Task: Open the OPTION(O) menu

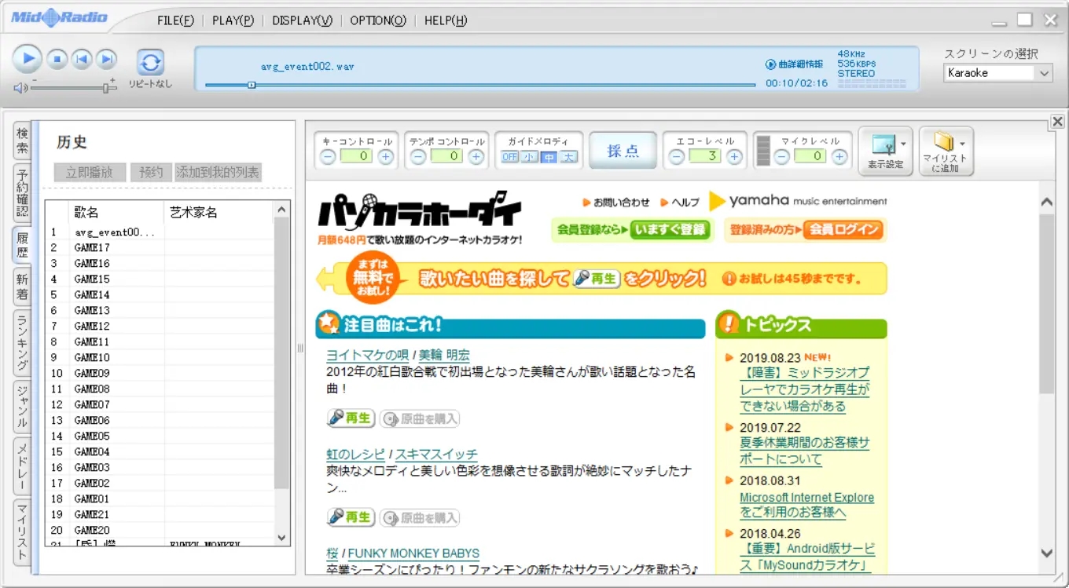Action: click(x=378, y=20)
